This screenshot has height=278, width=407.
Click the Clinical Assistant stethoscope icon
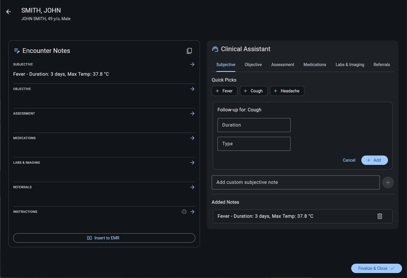(215, 49)
